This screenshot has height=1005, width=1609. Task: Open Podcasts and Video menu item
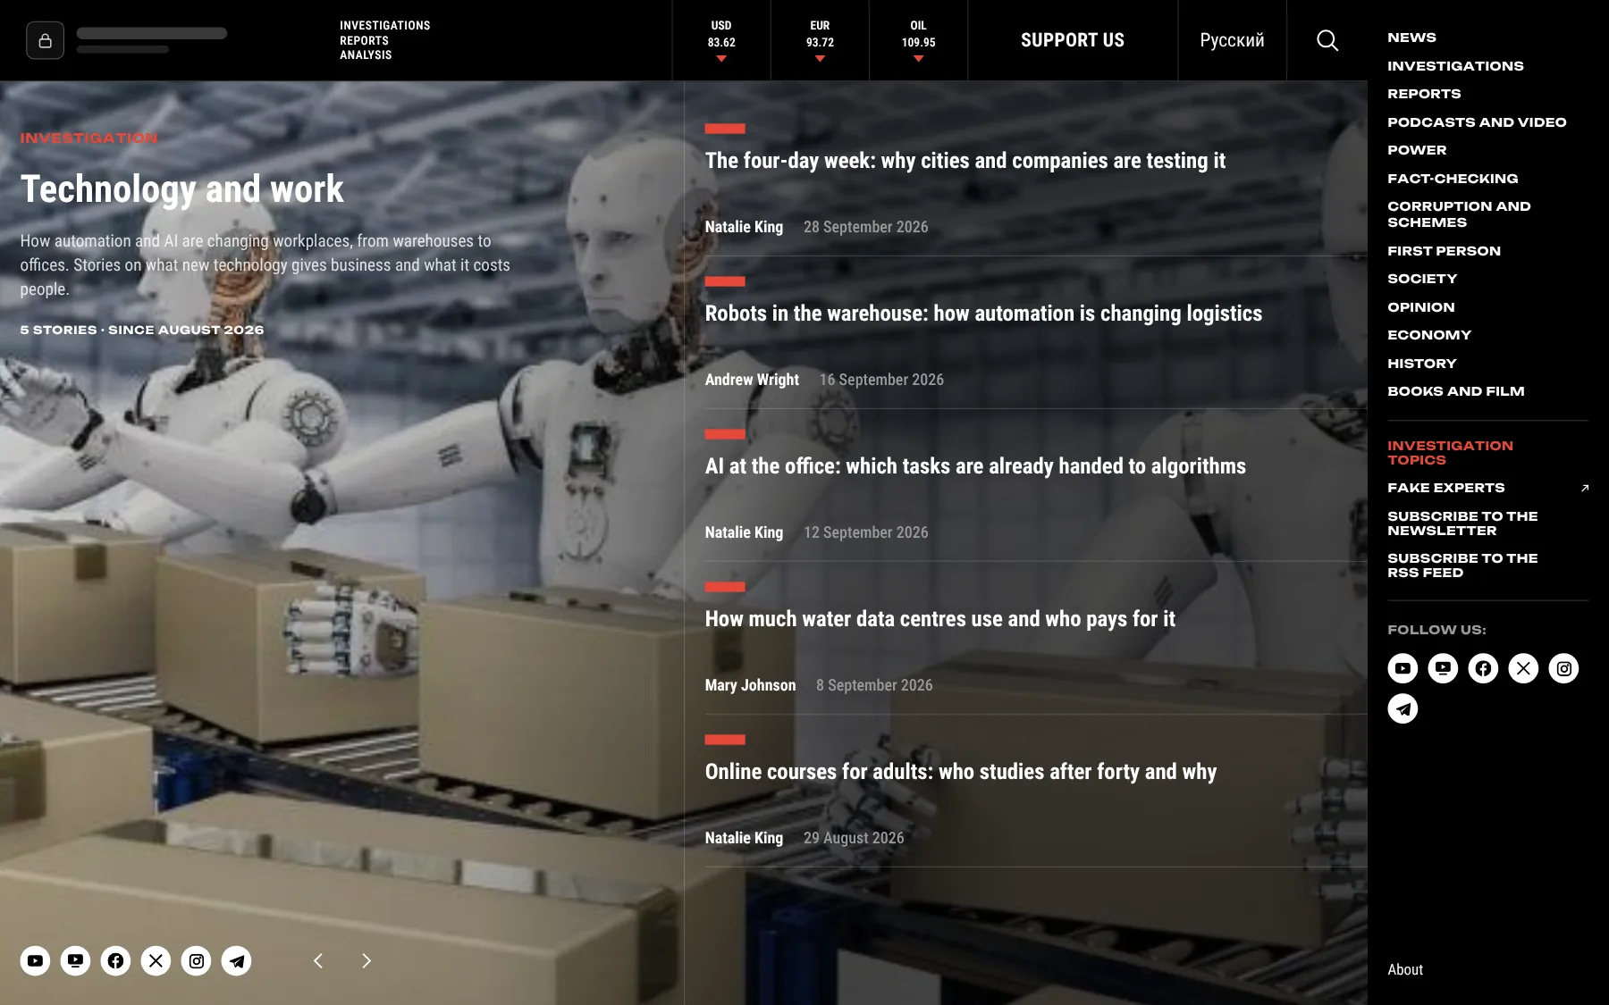[x=1477, y=122]
